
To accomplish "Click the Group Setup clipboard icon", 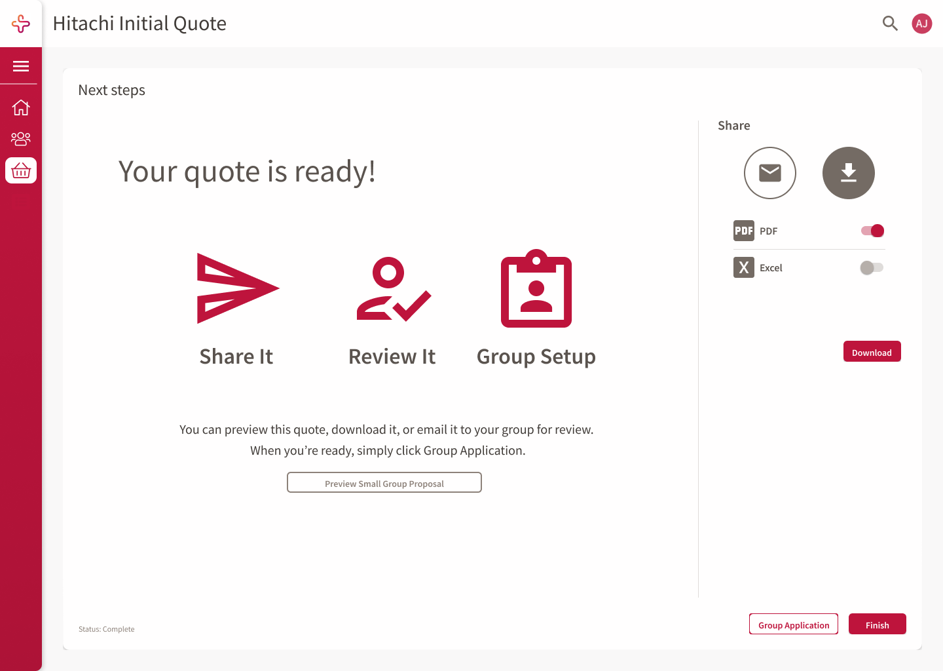I will 536,288.
